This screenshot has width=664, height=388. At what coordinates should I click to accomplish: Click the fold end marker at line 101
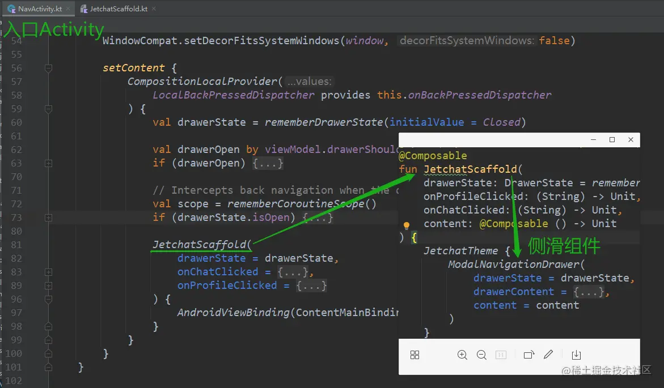coord(48,367)
